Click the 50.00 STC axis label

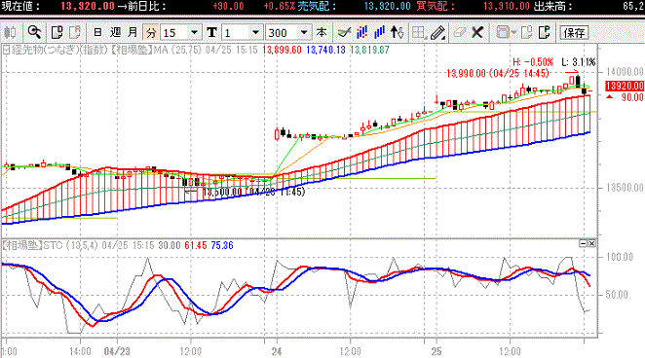617,295
